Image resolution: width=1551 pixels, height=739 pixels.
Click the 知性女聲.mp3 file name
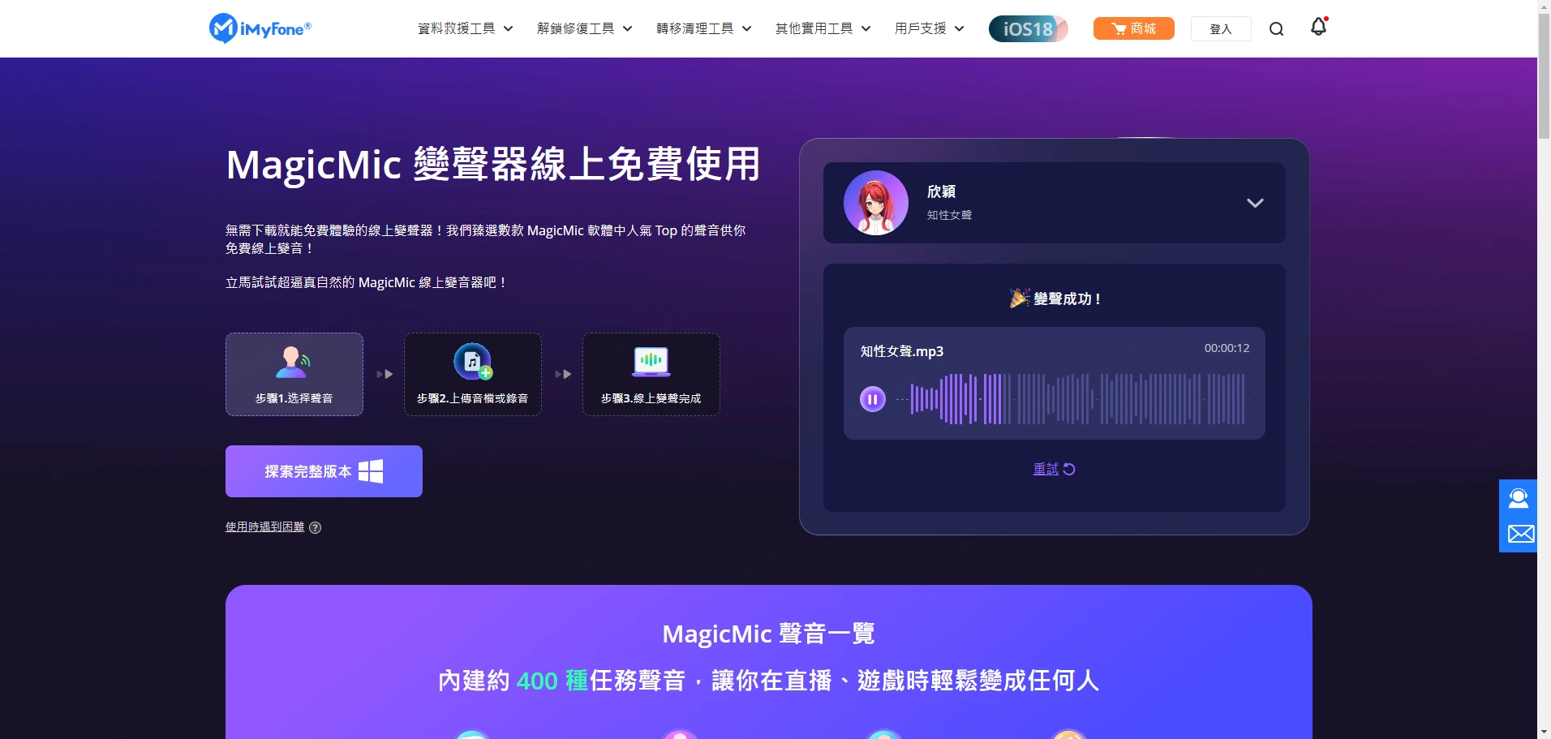[x=902, y=351]
